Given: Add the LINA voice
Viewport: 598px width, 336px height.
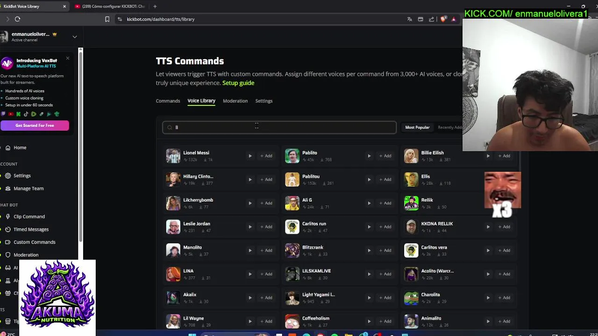Looking at the screenshot, I should tap(266, 274).
